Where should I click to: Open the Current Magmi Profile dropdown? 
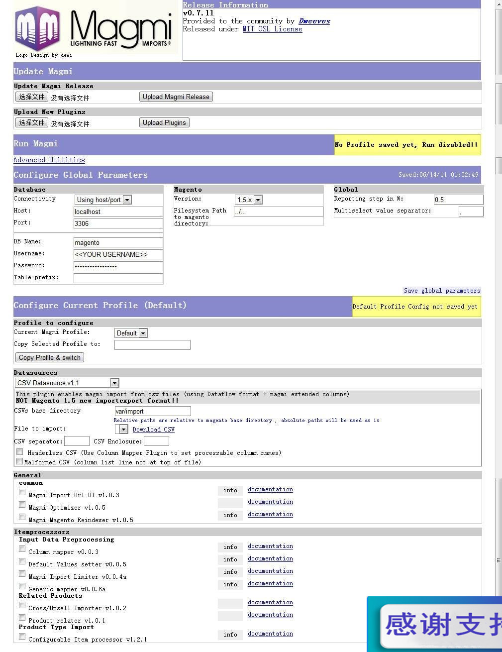pyautogui.click(x=131, y=333)
